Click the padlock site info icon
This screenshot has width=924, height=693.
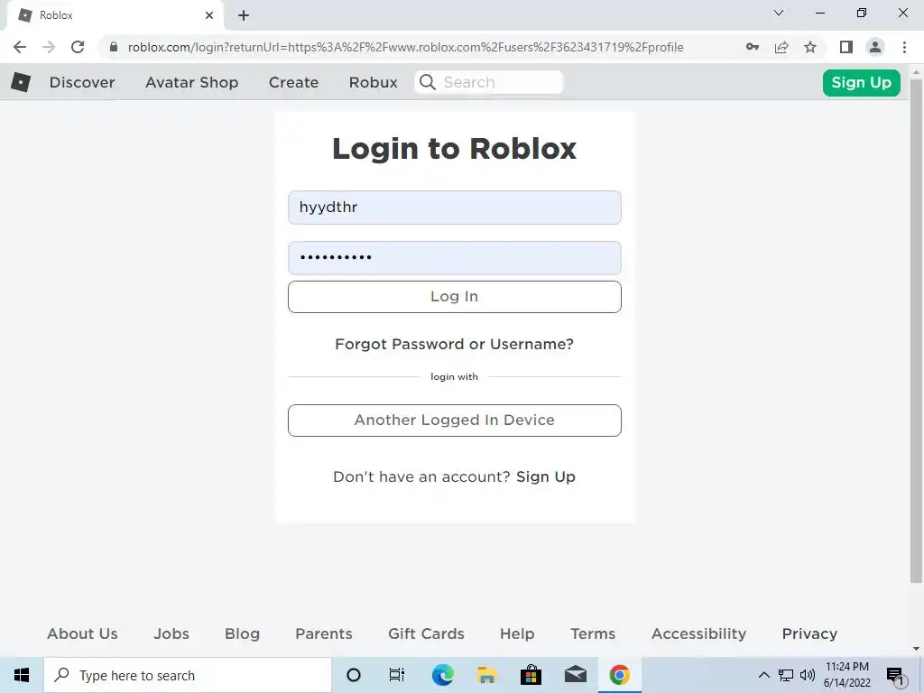tap(114, 47)
